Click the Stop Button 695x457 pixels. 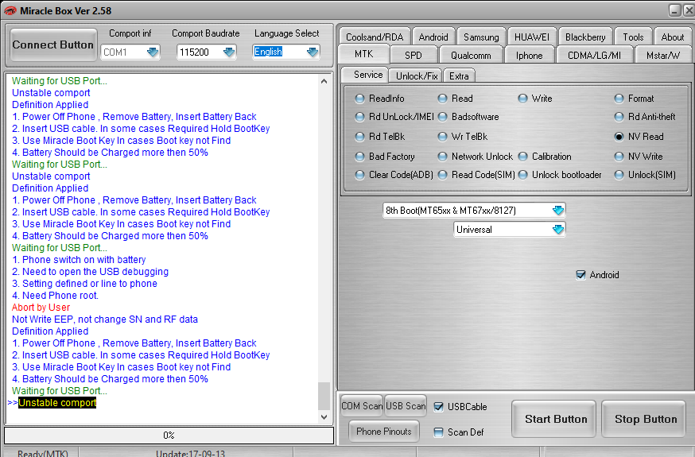coord(643,419)
